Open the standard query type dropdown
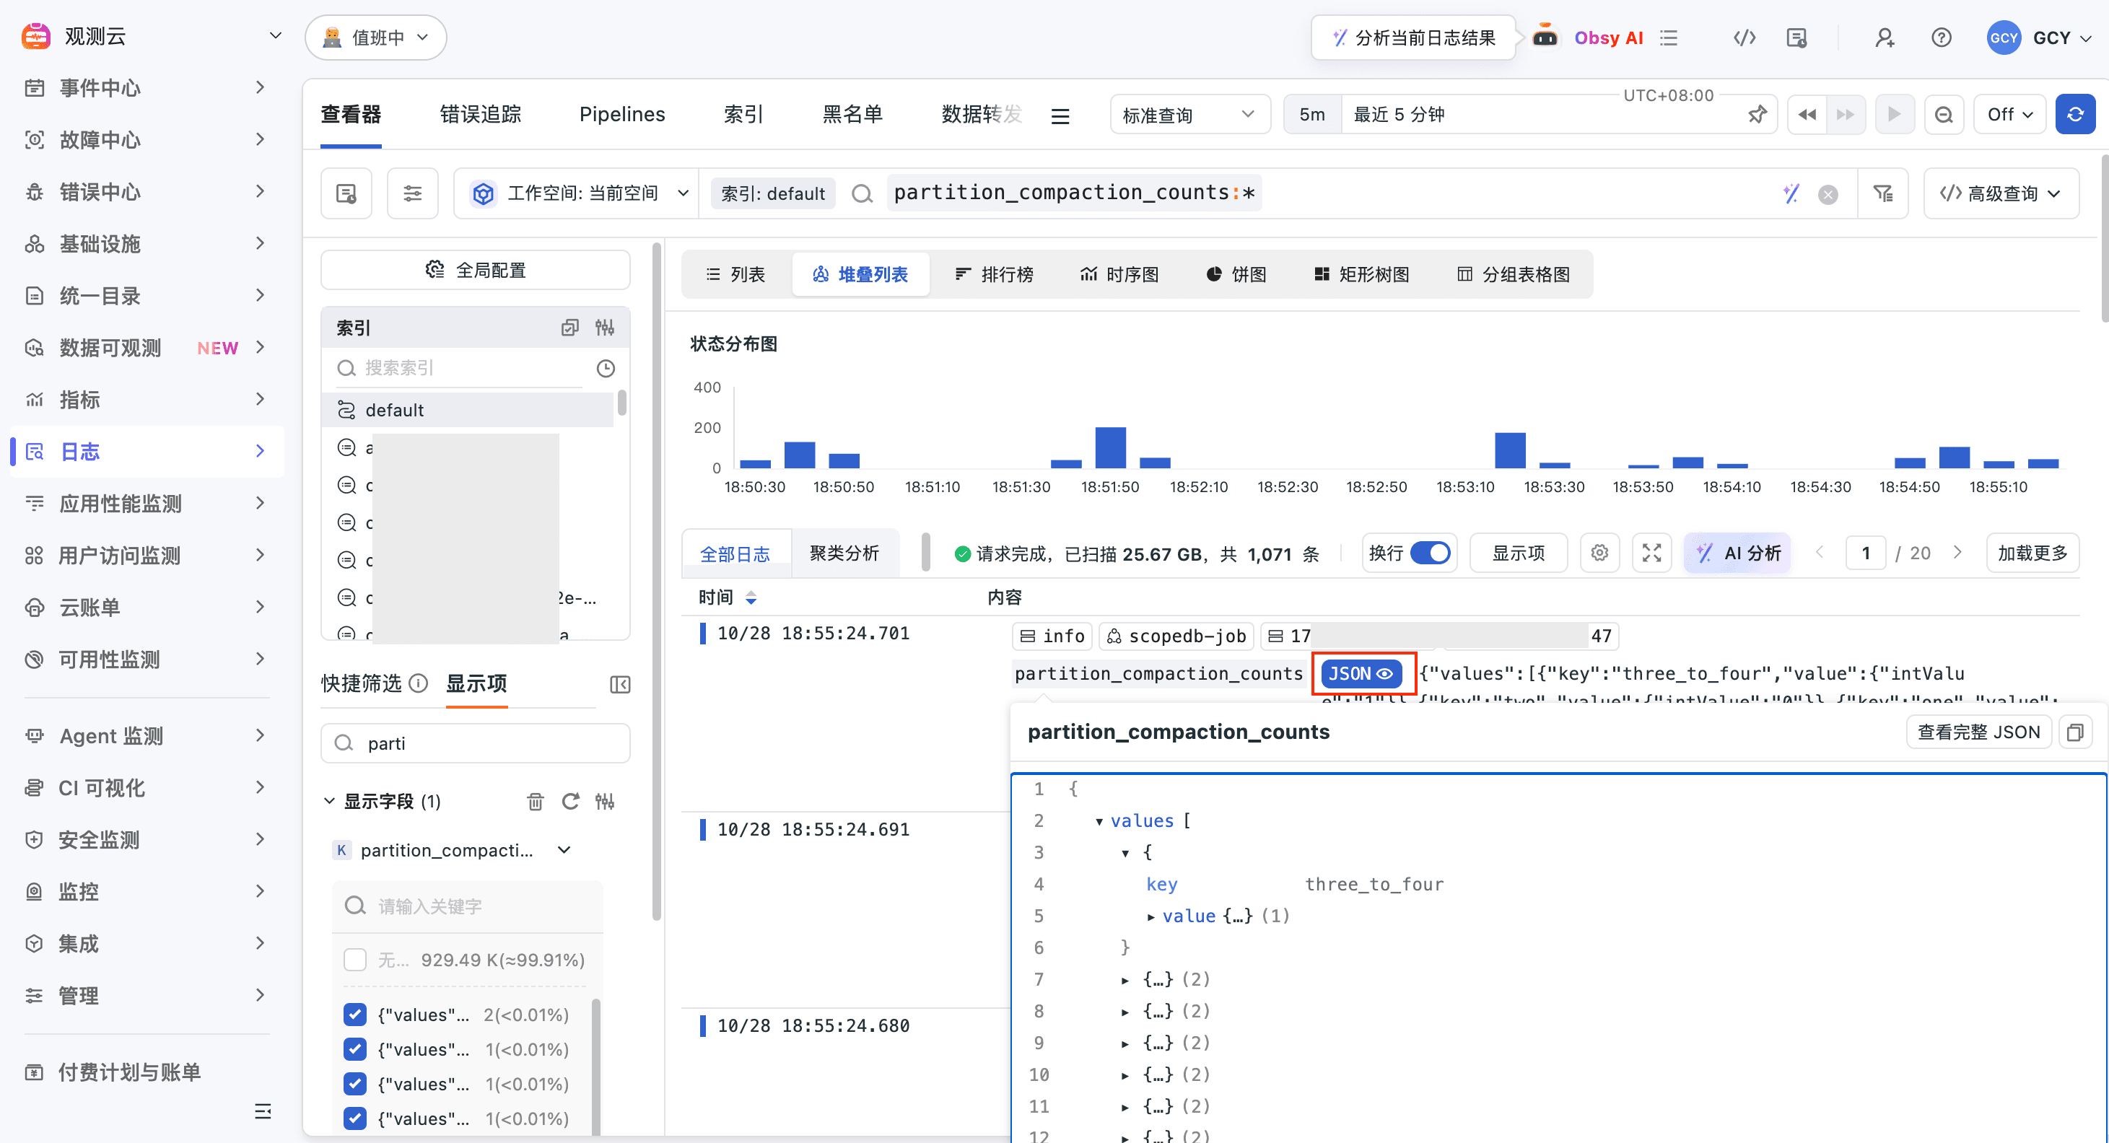This screenshot has height=1143, width=2109. 1189,115
